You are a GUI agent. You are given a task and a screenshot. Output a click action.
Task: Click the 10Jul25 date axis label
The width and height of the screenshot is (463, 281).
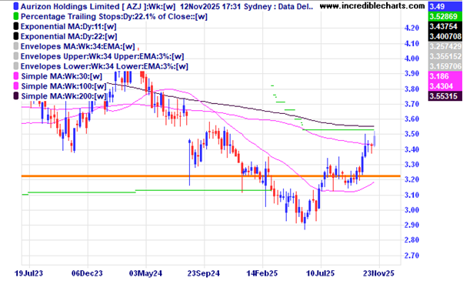coord(321,273)
